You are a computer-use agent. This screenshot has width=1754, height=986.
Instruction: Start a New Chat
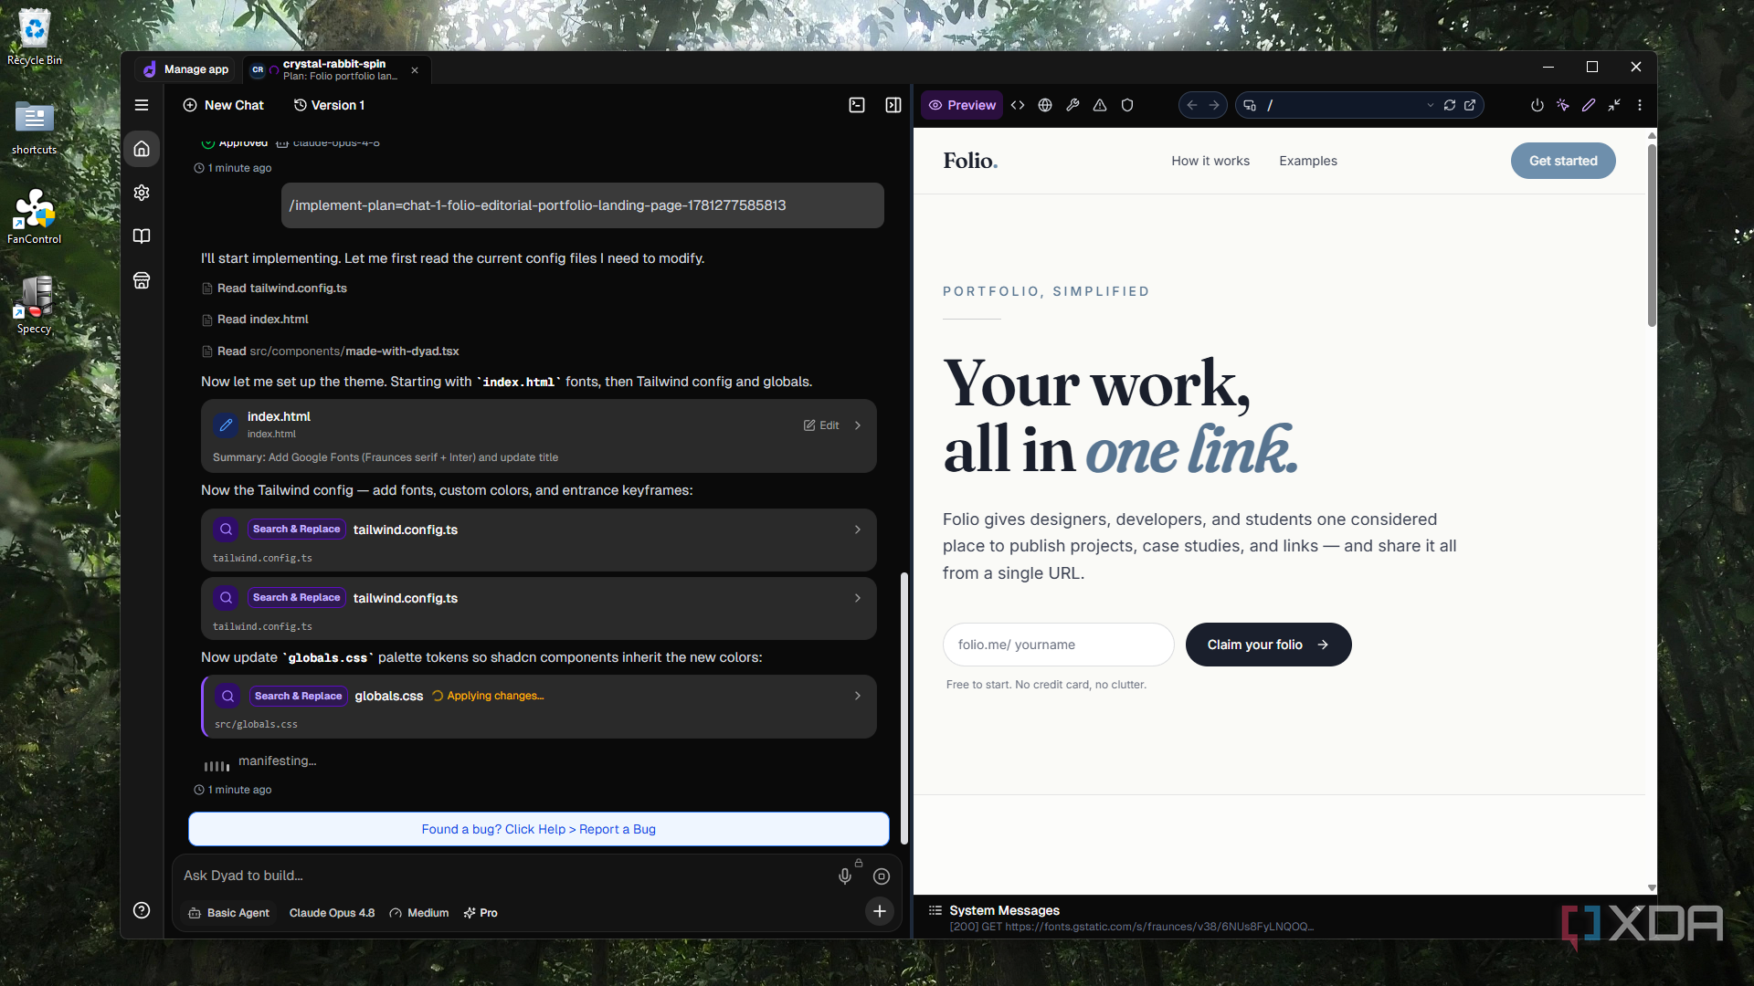pos(224,105)
